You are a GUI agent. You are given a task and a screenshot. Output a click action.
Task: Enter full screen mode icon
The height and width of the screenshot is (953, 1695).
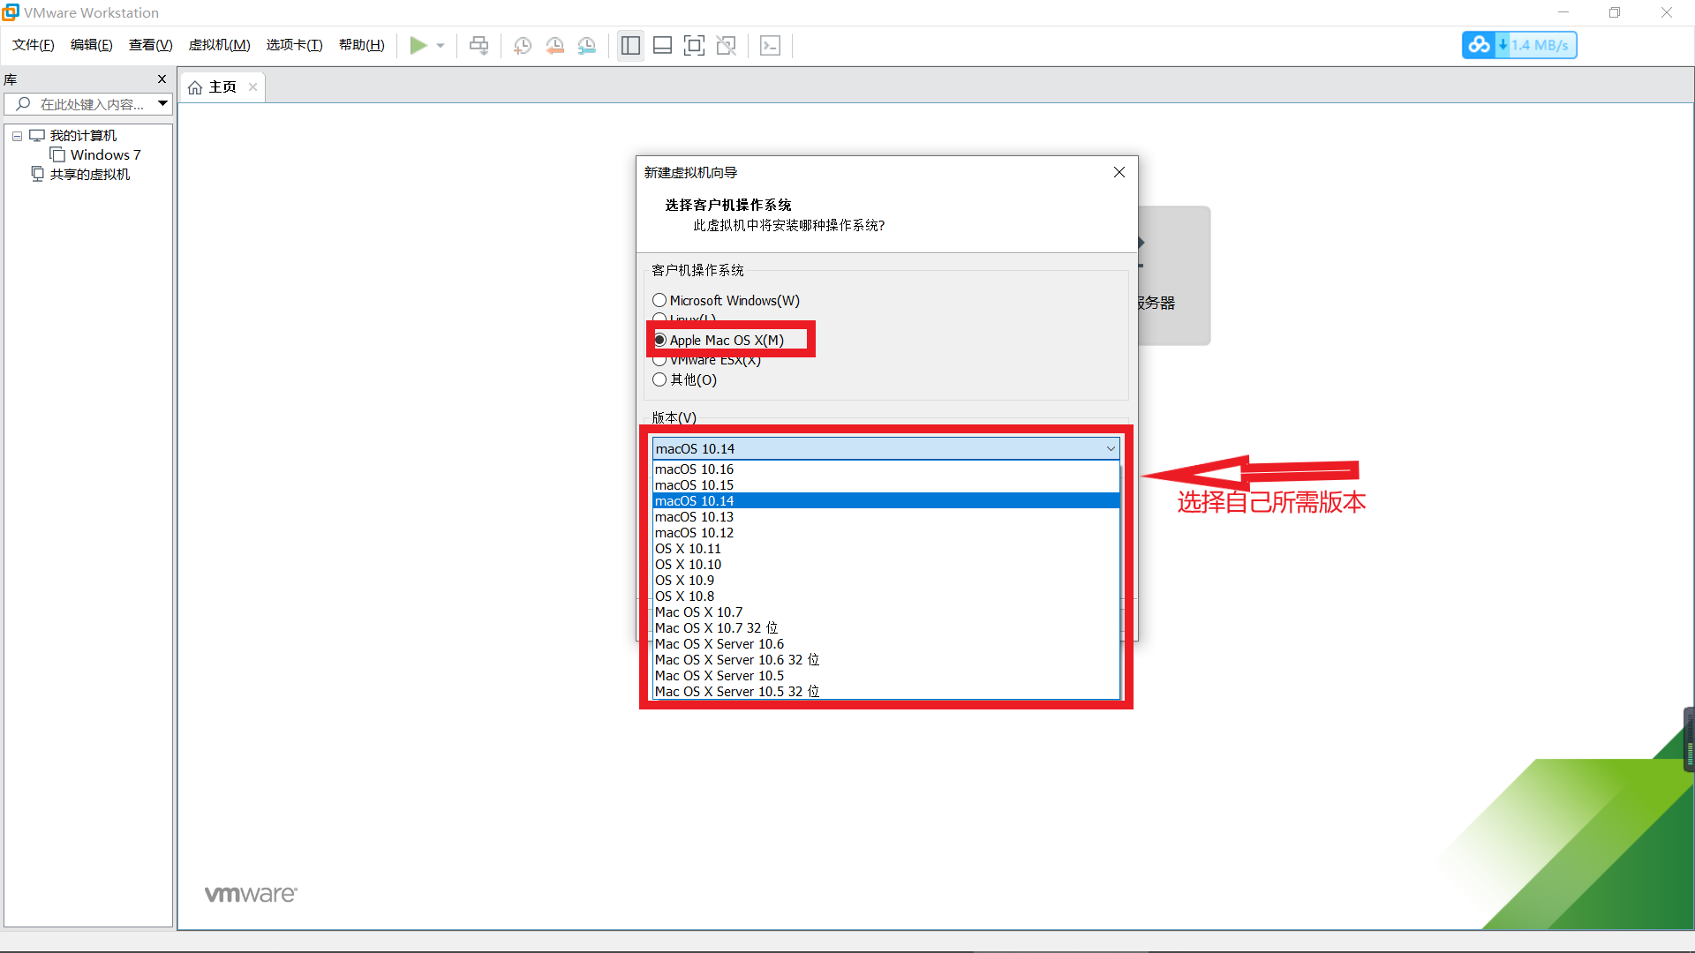coord(694,45)
